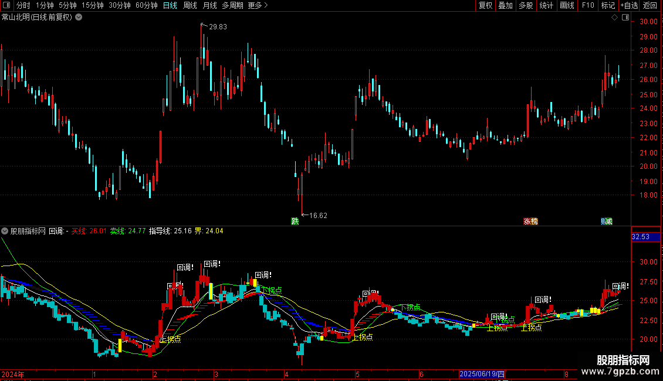The height and width of the screenshot is (381, 663).
Task: Click the 32.53 cursor value label
Action: [x=645, y=237]
